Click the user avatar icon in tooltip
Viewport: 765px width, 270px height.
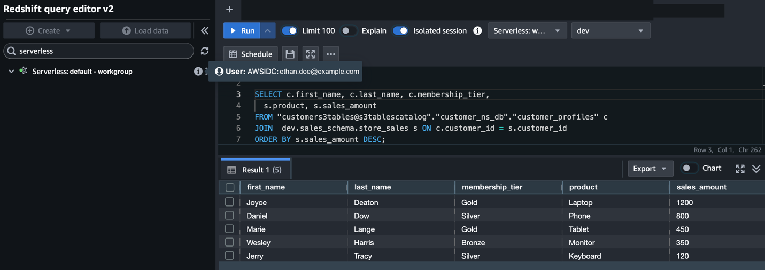coord(219,72)
